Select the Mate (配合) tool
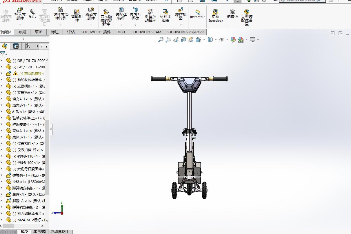The image size is (351, 234). pyautogui.click(x=32, y=14)
